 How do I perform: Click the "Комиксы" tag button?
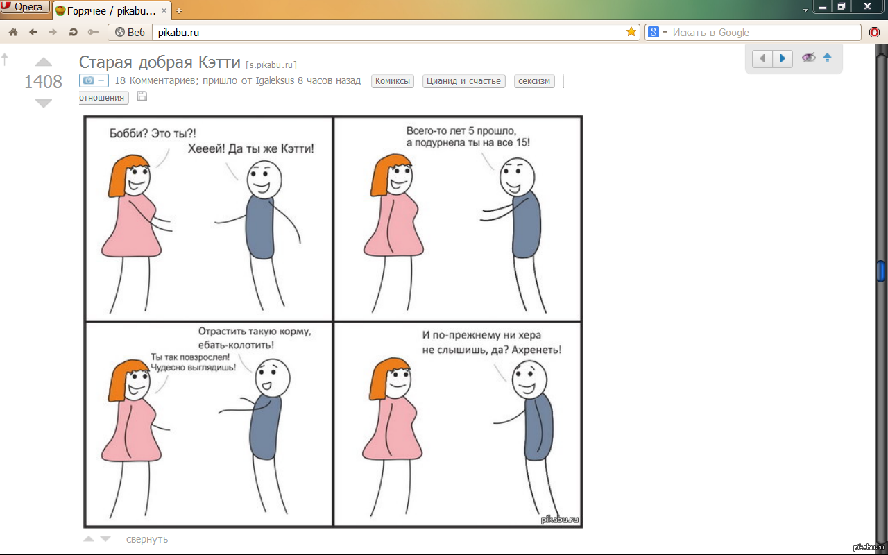coord(393,81)
